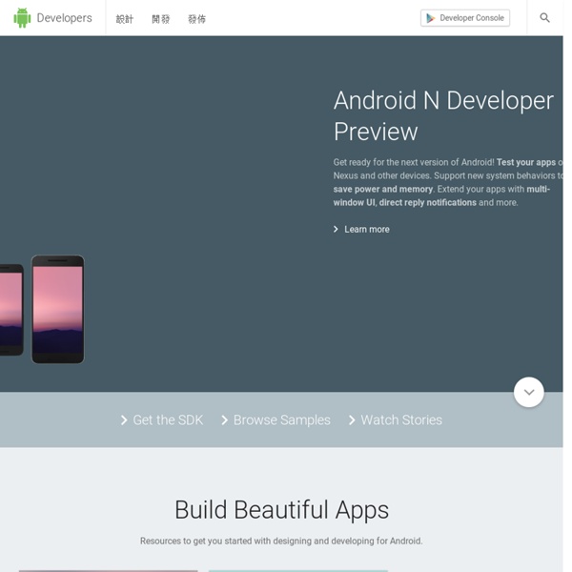Open the Watch Stories link
Image resolution: width=572 pixels, height=572 pixels.
pos(396,419)
